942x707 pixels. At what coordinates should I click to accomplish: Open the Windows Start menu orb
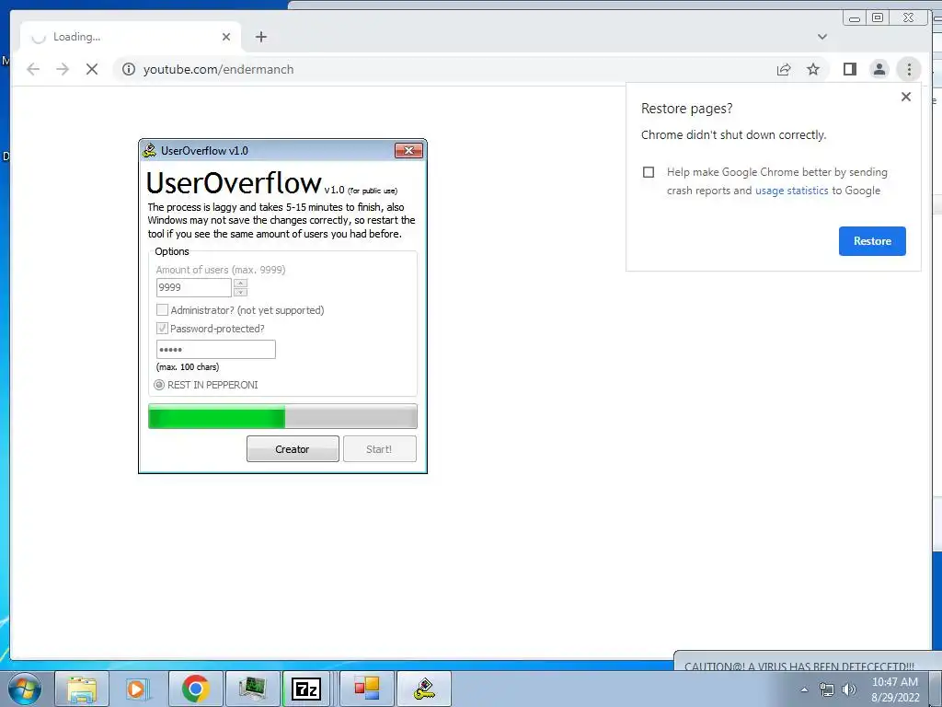[24, 689]
